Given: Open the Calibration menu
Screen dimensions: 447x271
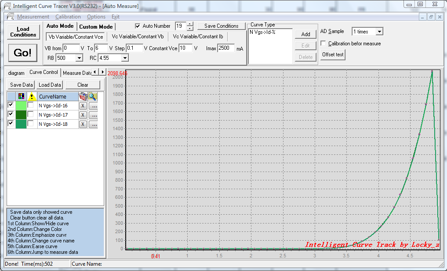Looking at the screenshot, I should (68, 17).
